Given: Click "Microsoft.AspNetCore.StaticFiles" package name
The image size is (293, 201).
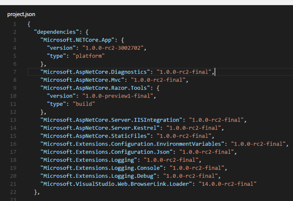Looking at the screenshot, I should coord(95,136).
